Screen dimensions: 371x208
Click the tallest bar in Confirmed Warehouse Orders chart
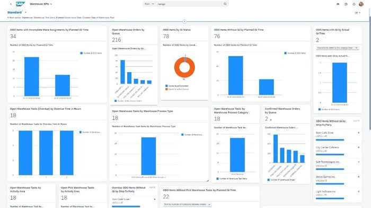click(x=276, y=149)
